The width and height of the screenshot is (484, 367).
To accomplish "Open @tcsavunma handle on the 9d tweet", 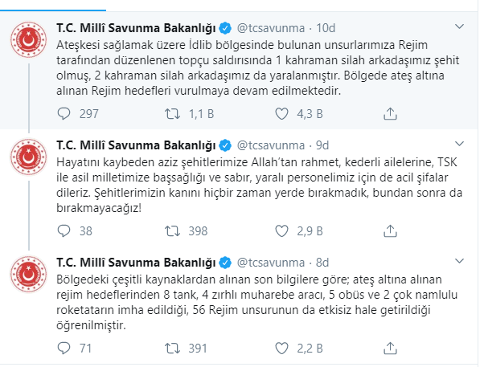I will pyautogui.click(x=271, y=145).
